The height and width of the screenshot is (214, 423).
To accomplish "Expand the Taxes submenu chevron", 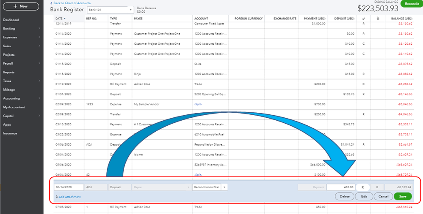I will click(39, 81).
